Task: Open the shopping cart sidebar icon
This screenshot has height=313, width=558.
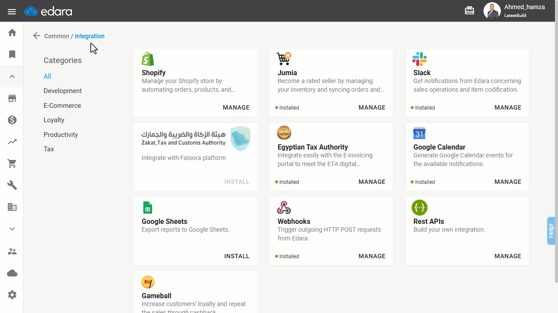Action: click(12, 163)
